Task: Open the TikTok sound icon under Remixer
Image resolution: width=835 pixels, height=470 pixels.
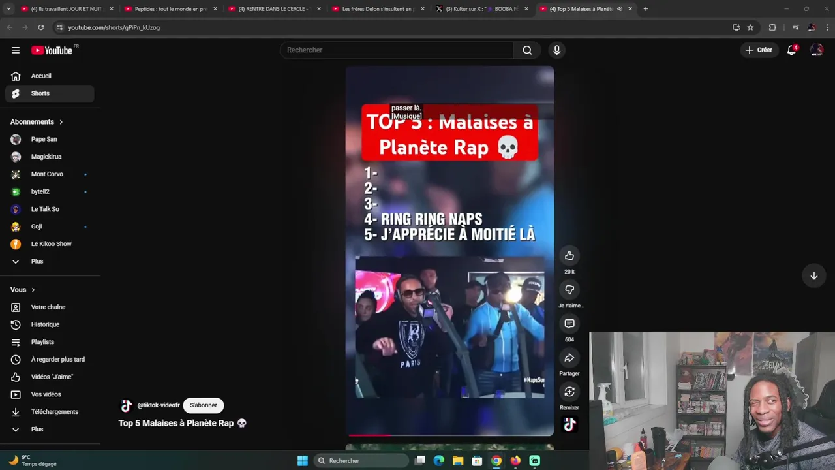Action: click(569, 425)
